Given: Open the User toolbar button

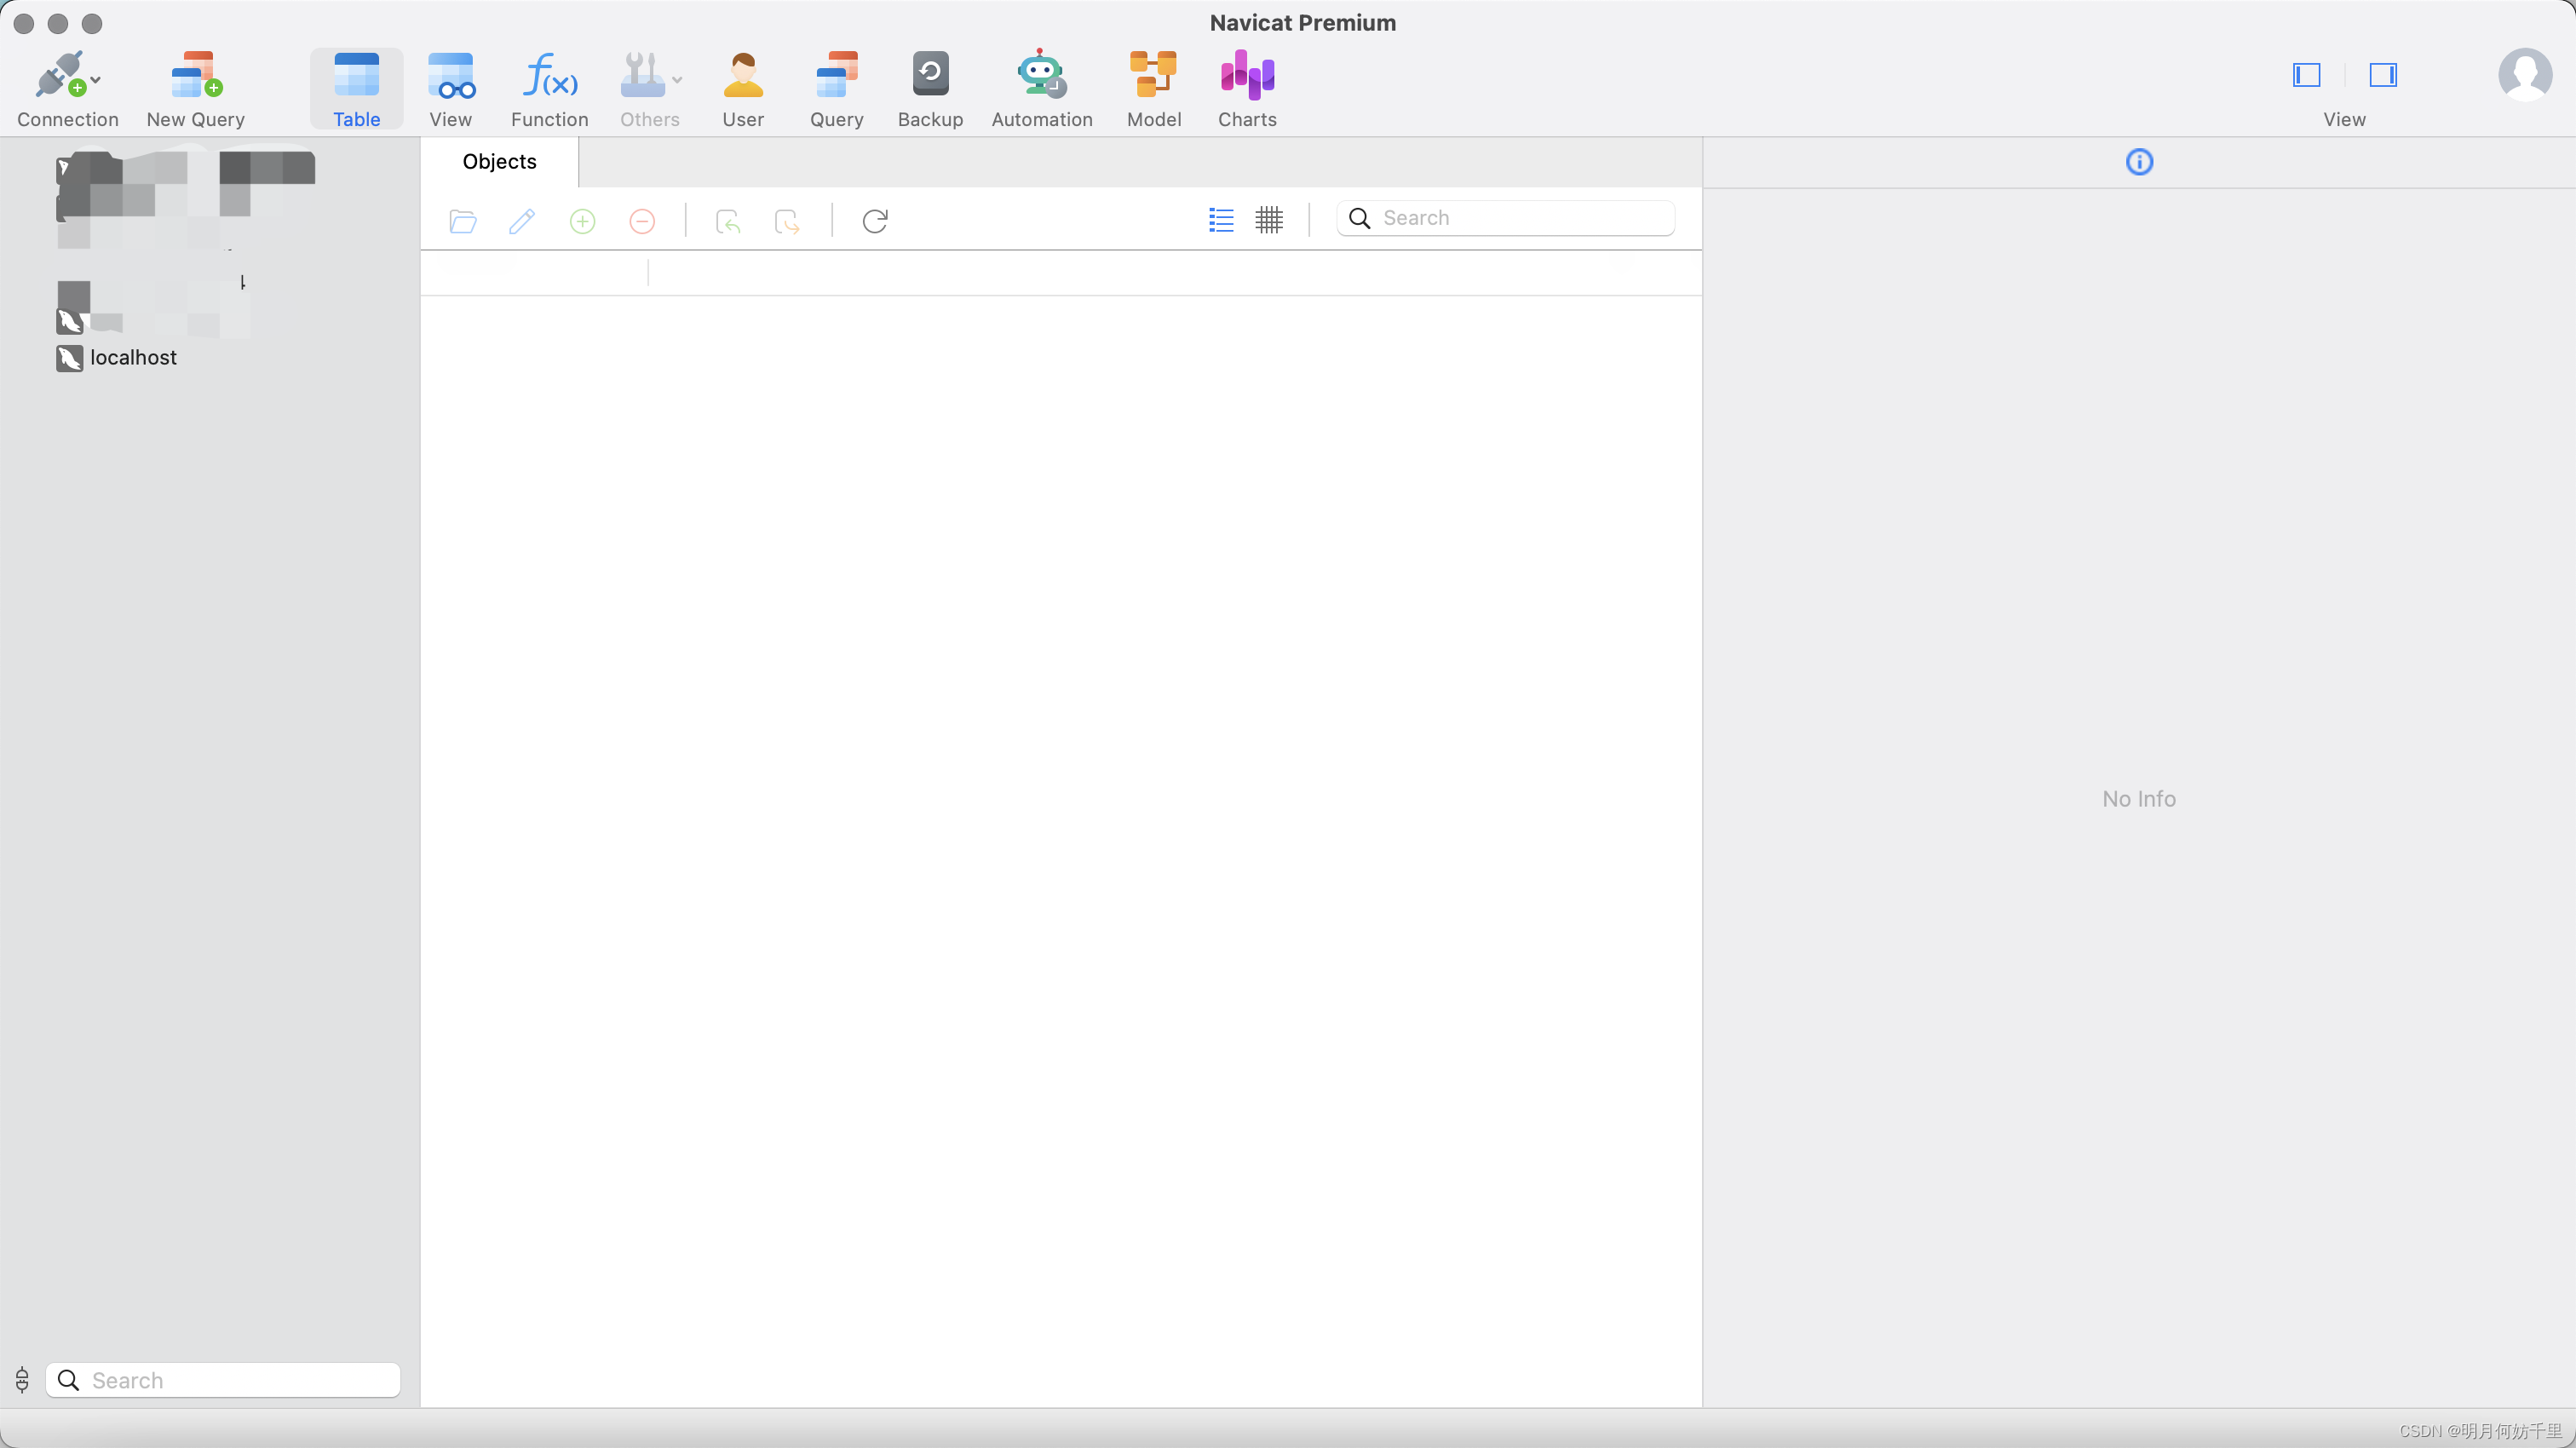Looking at the screenshot, I should point(743,89).
